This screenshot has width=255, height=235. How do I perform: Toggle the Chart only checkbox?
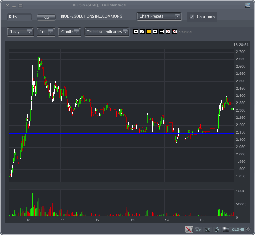point(192,17)
